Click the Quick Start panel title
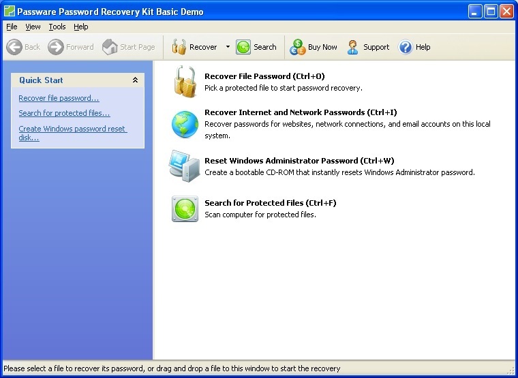 pos(41,80)
